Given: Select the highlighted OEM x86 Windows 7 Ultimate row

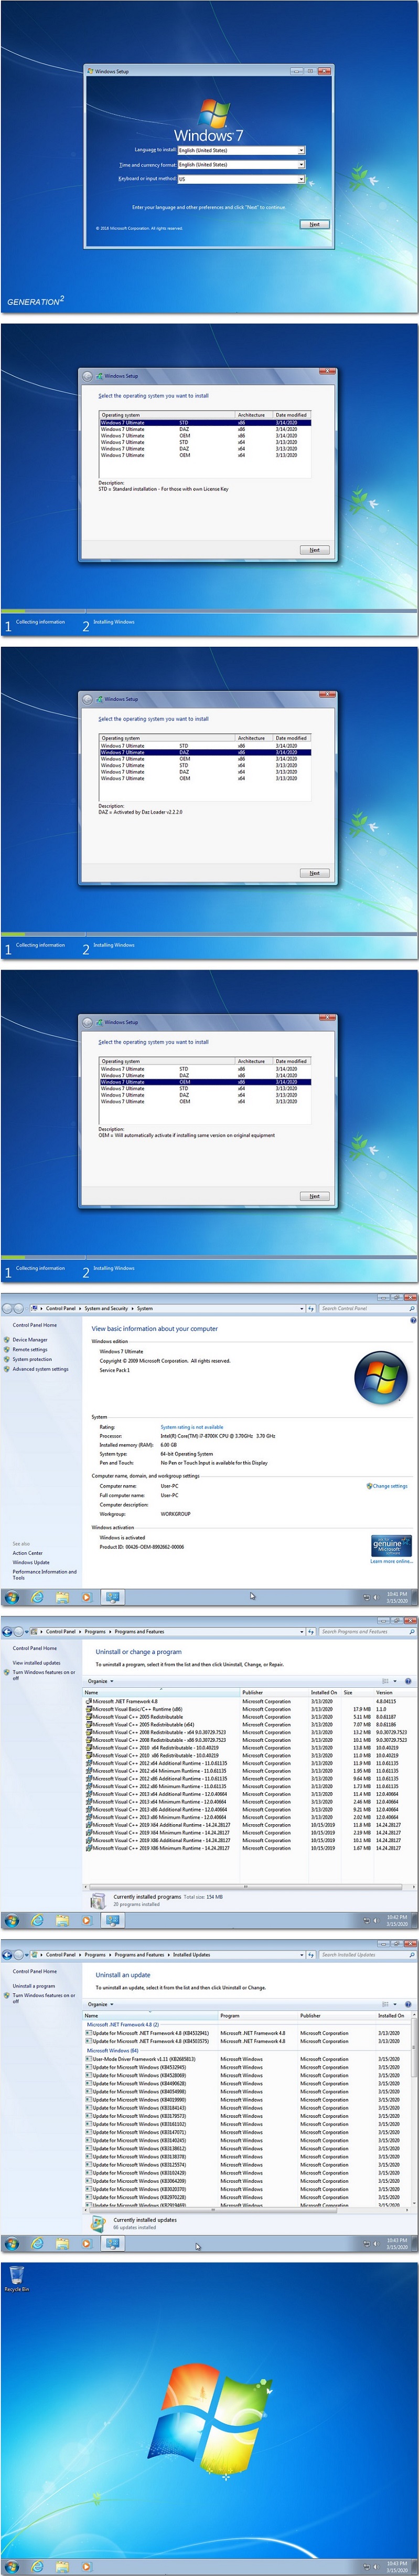Looking at the screenshot, I should 205,1082.
